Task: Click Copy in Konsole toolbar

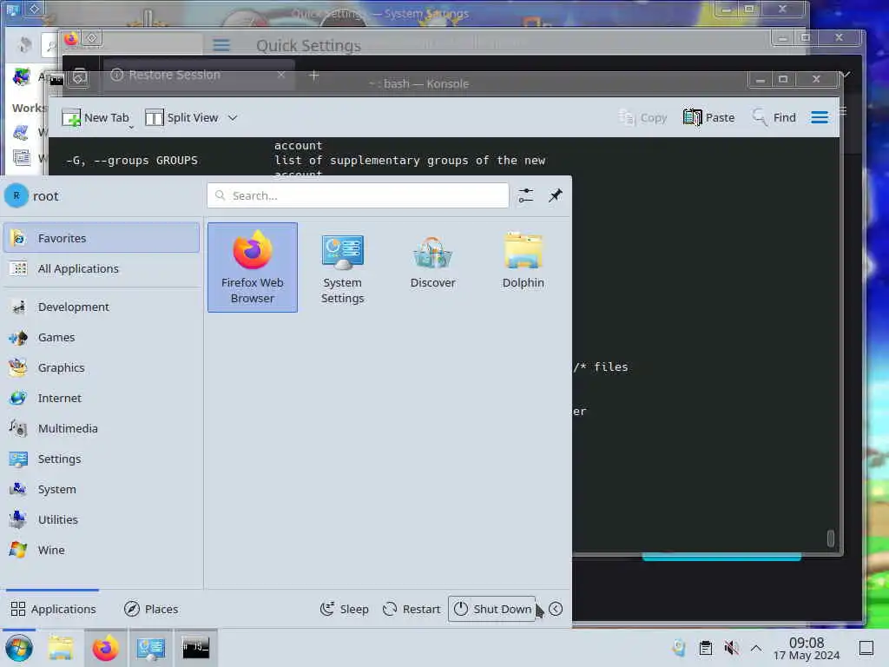Action: pos(643,118)
